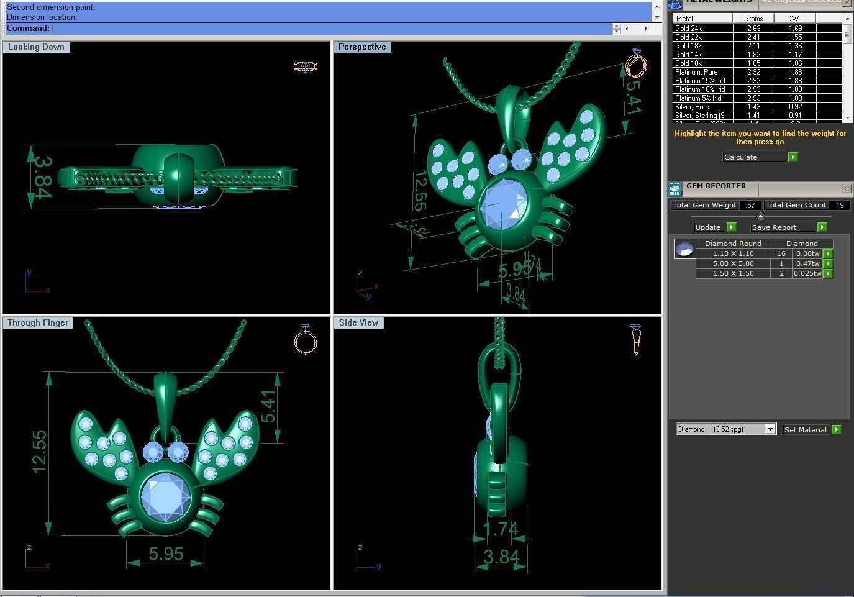
Task: Select the Gold 22k row
Action: pos(757,37)
